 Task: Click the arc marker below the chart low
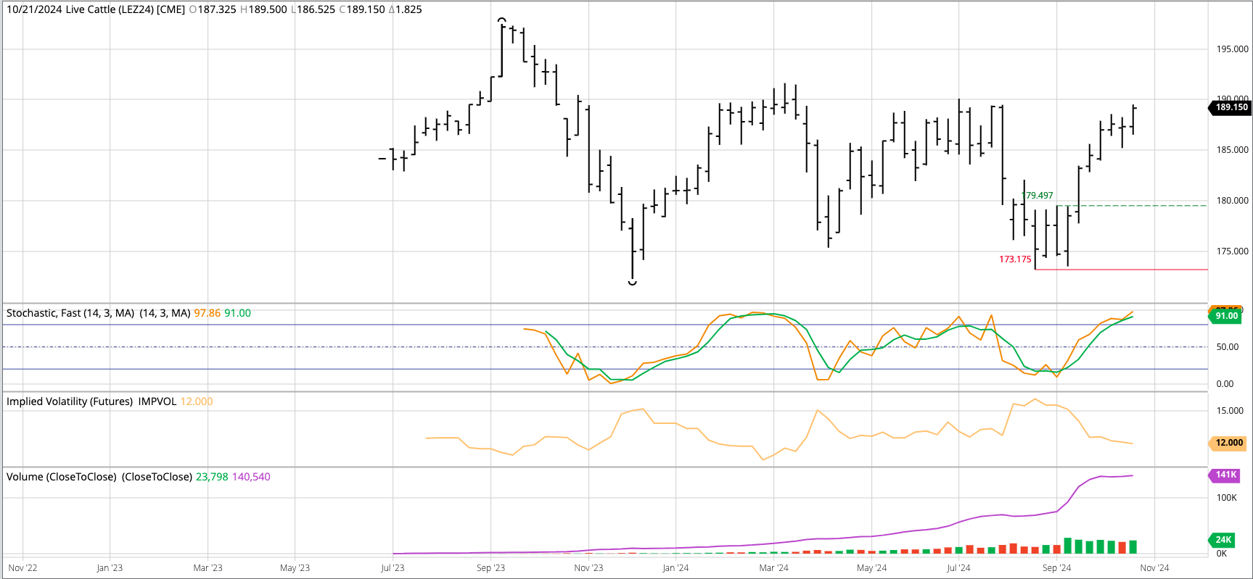point(632,283)
